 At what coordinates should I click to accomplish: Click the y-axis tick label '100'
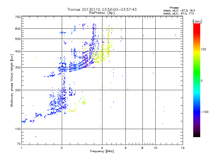(18, 129)
